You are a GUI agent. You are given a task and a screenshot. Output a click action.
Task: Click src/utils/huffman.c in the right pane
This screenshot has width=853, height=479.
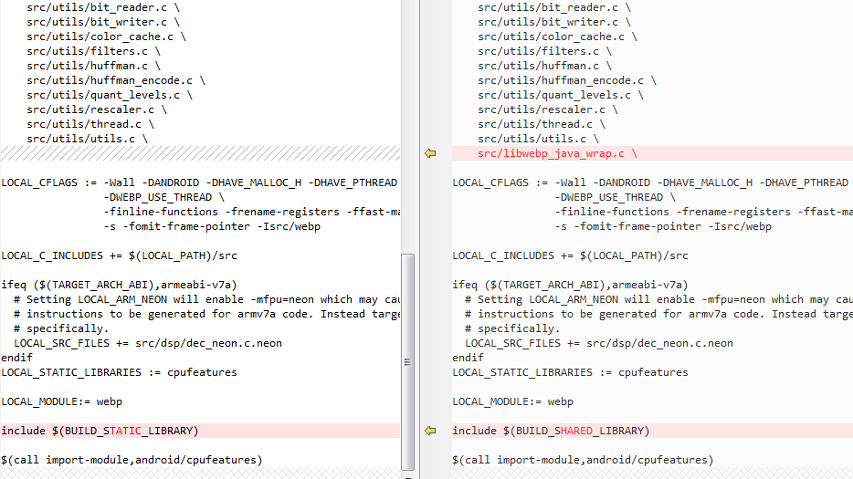coord(544,66)
